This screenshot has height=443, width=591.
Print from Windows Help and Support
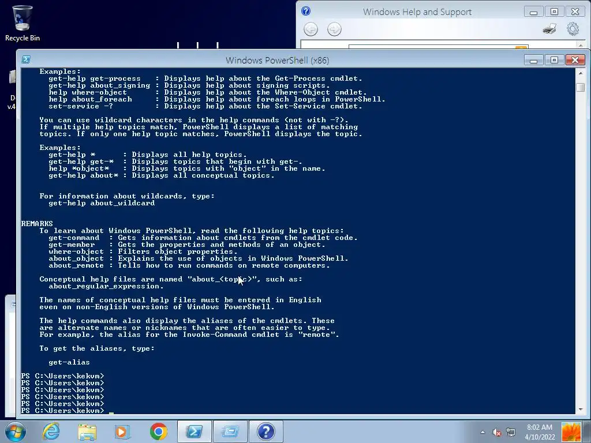pyautogui.click(x=549, y=29)
